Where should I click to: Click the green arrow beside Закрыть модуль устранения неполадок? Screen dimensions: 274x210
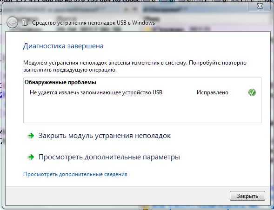point(31,136)
